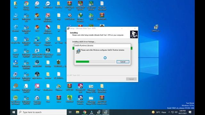
Task: Open taskbar clock showing 3:09 PM
Action: (182, 112)
